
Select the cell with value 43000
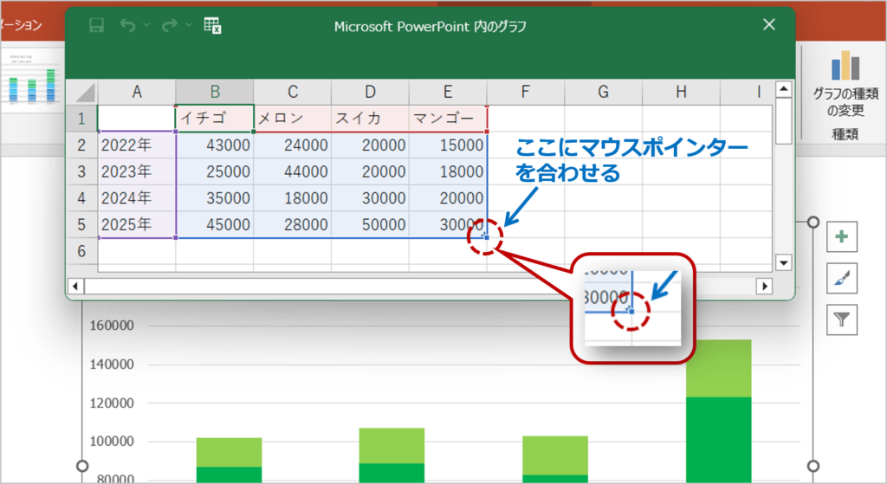tap(215, 145)
